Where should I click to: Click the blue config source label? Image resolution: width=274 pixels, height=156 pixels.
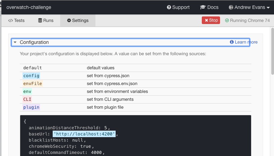point(31,76)
